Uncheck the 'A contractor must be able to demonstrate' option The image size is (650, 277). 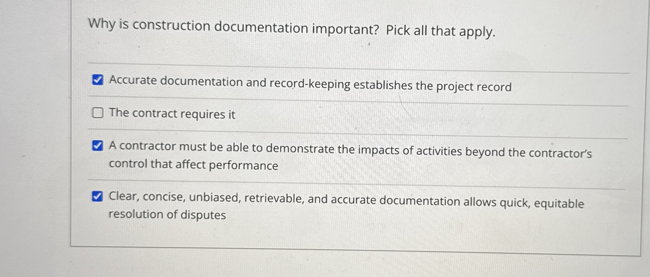coord(97,146)
